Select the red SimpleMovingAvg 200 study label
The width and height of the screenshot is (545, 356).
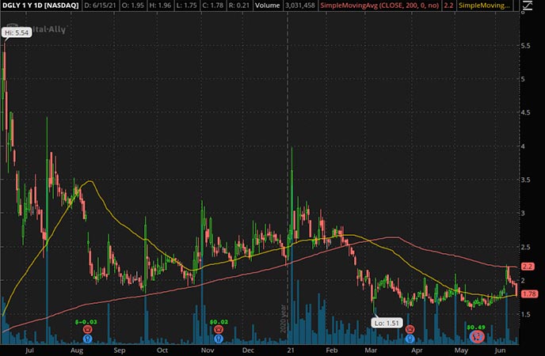pos(379,6)
